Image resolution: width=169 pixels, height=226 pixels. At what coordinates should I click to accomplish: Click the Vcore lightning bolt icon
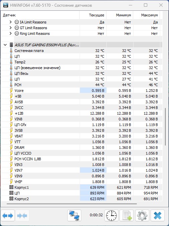(x=11, y=91)
